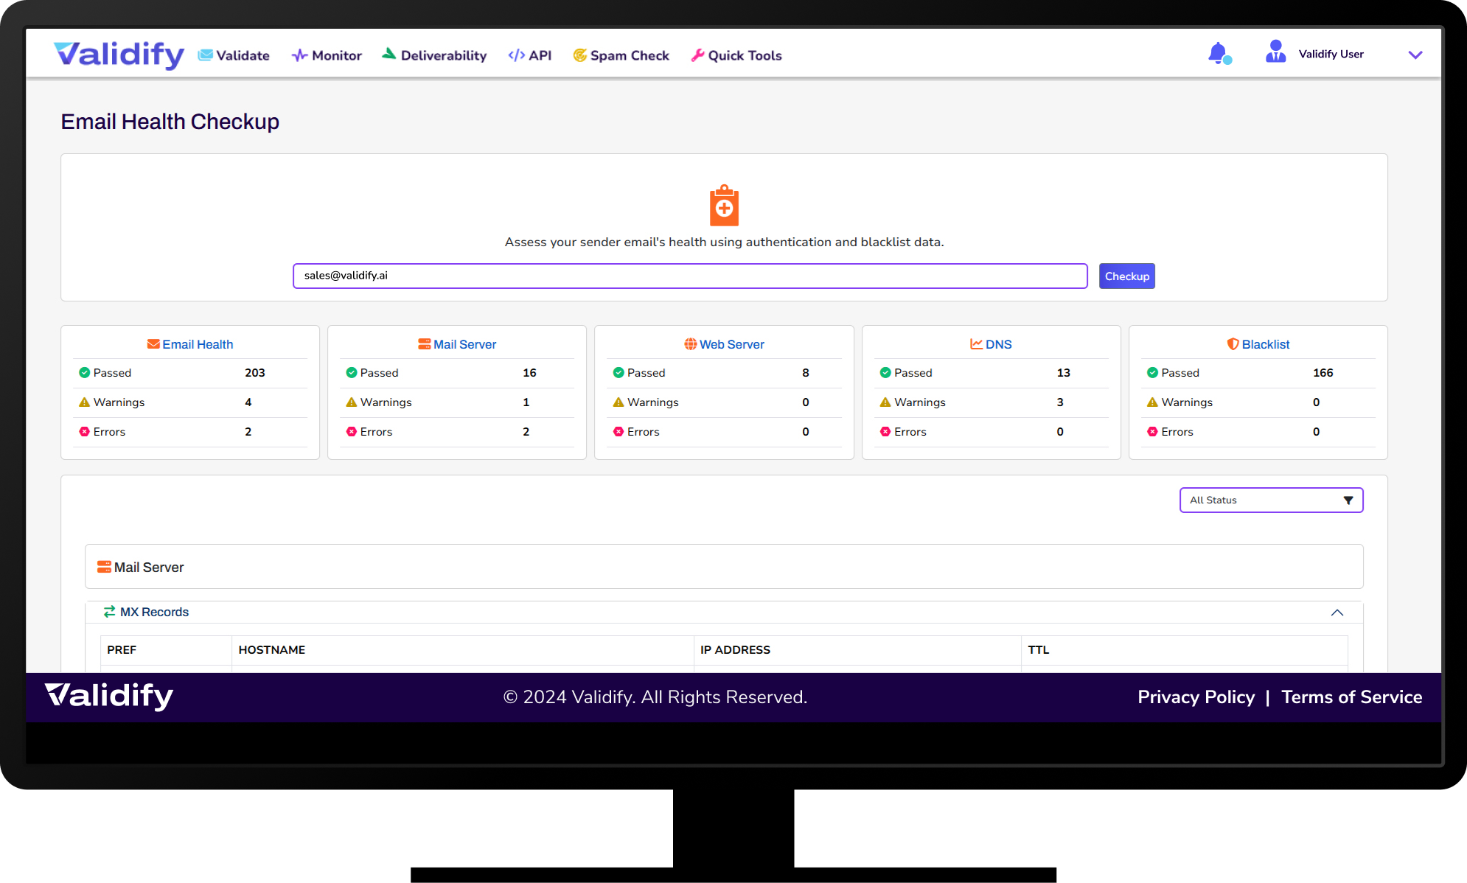
Task: Click the Web Server globe icon
Action: point(690,344)
